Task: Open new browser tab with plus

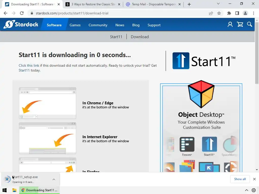Action: point(189,4)
